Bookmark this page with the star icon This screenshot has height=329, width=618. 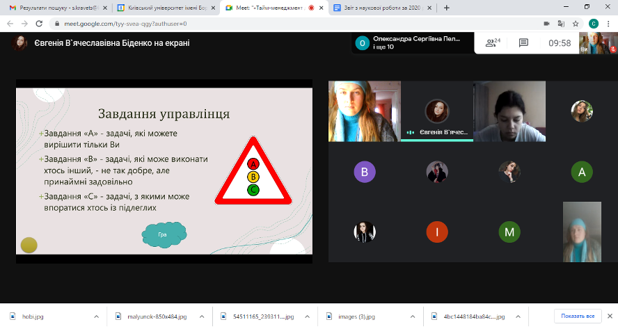[576, 23]
